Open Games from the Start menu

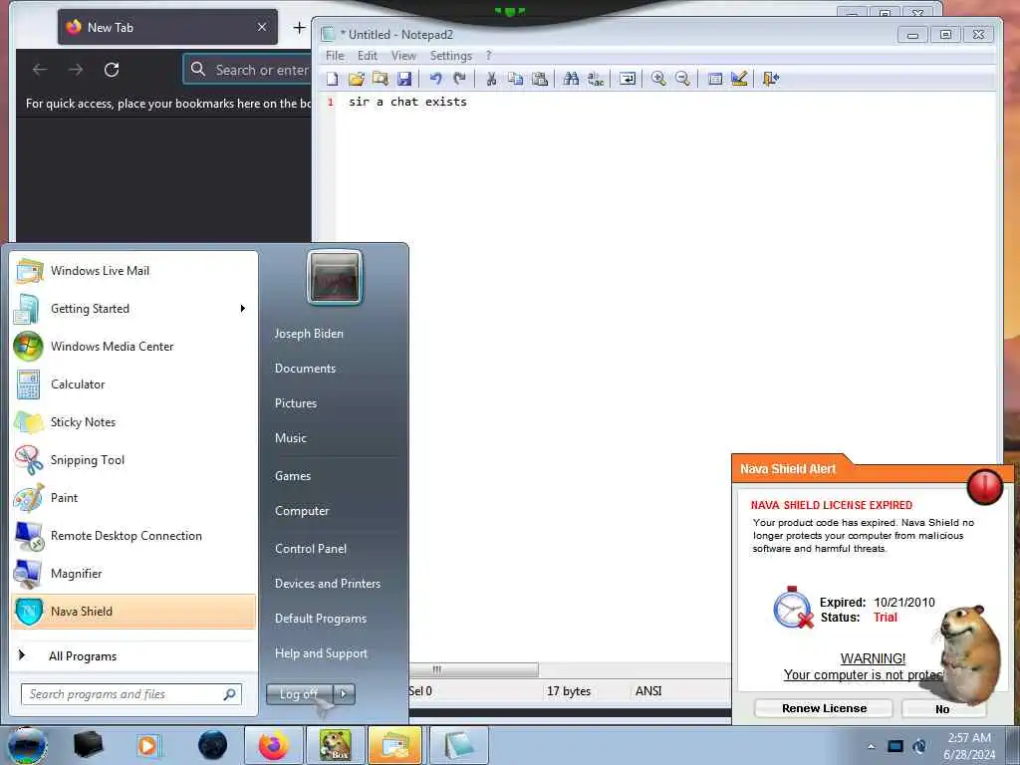click(293, 475)
